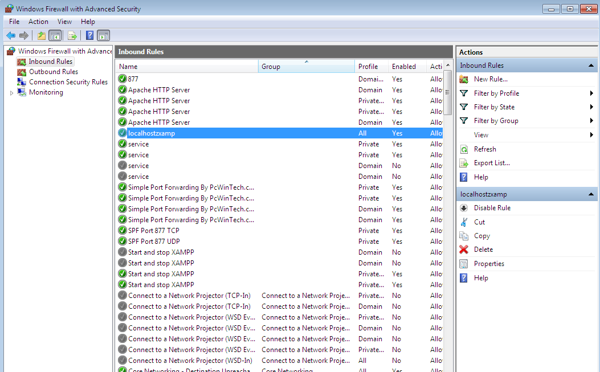Click the Filter by Profile funnel icon

(464, 93)
